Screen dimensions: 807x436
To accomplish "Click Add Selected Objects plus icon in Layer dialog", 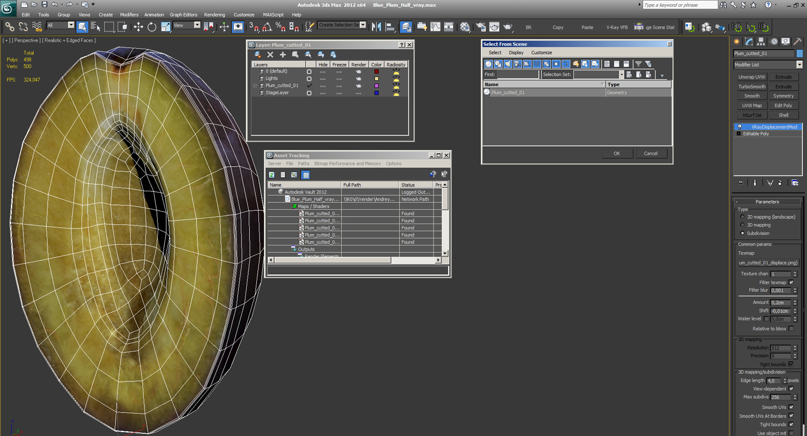I will point(282,55).
